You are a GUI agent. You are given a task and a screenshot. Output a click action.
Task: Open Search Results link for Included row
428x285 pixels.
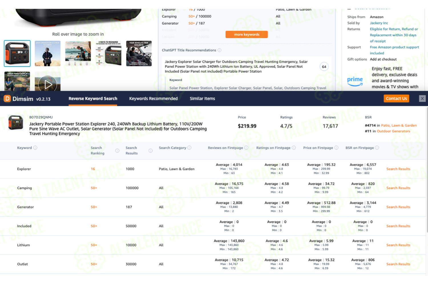click(x=398, y=226)
